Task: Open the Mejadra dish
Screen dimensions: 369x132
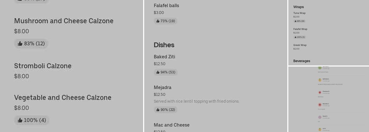Action: click(163, 87)
